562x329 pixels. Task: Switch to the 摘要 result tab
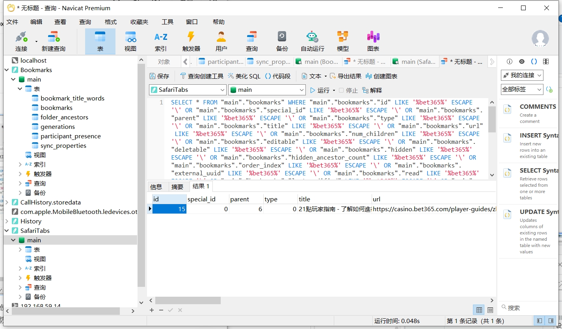coord(177,186)
